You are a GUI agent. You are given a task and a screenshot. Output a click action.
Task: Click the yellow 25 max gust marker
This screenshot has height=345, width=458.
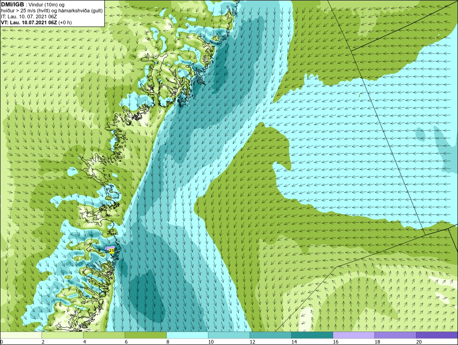tap(111, 251)
